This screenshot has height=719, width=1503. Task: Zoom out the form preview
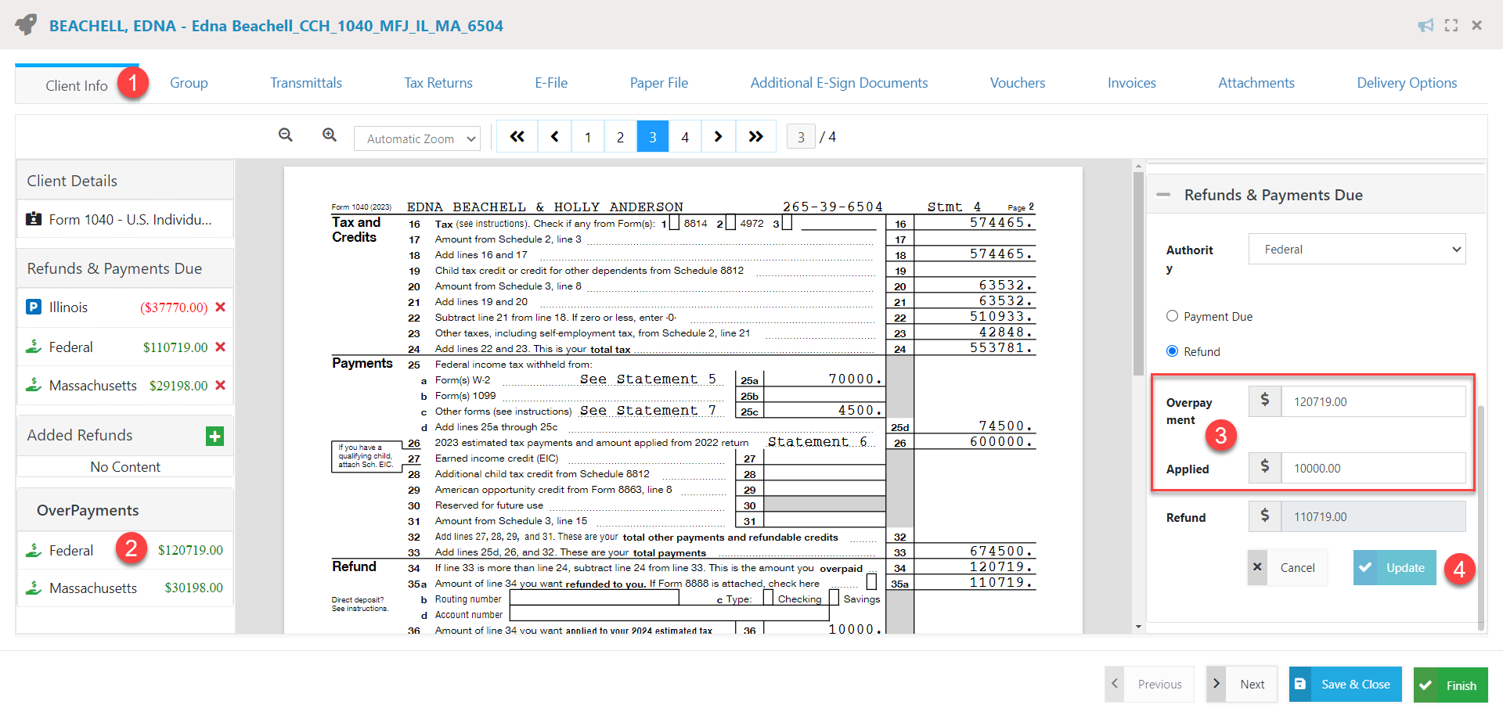point(285,135)
